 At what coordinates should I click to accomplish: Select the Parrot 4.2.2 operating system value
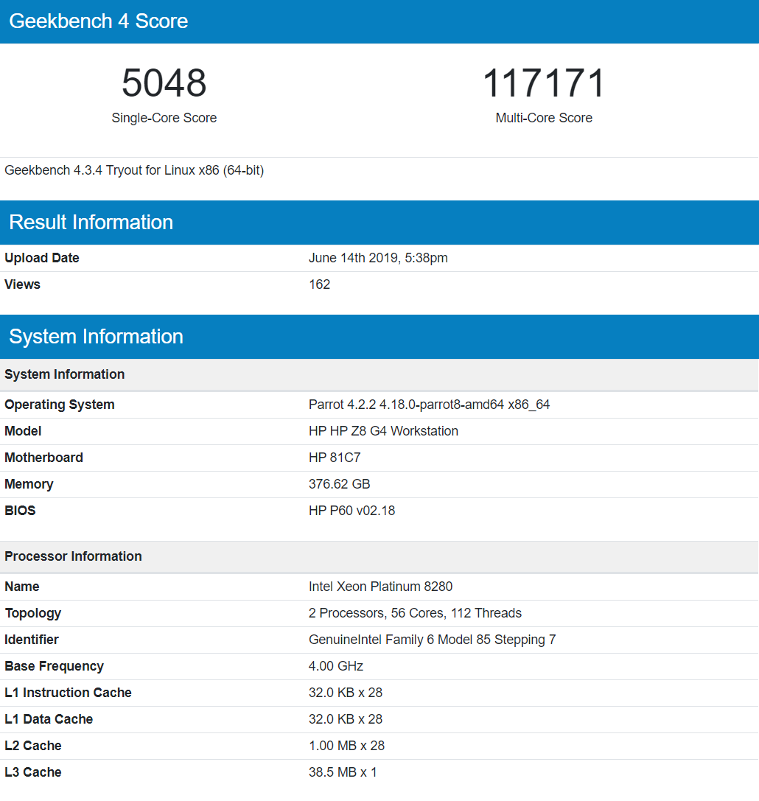[x=429, y=405]
